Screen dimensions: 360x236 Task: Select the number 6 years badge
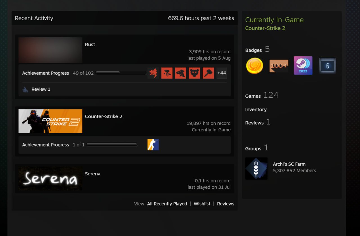point(327,66)
